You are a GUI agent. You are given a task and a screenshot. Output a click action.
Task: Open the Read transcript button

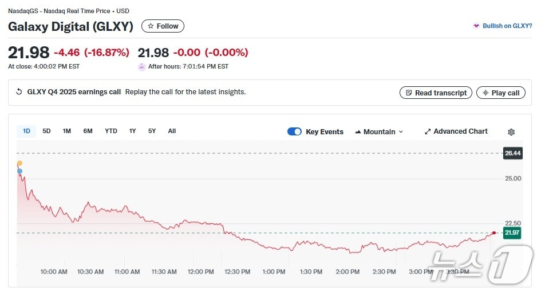coord(436,93)
